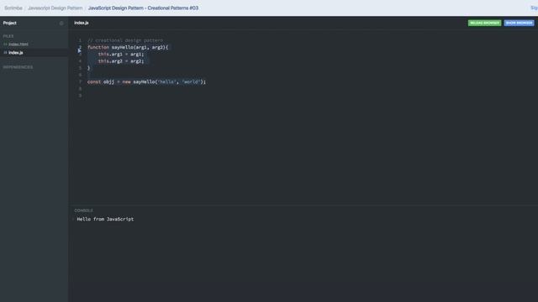Click the Creational Patterns #03 title
This screenshot has width=538, height=302.
[x=143, y=8]
